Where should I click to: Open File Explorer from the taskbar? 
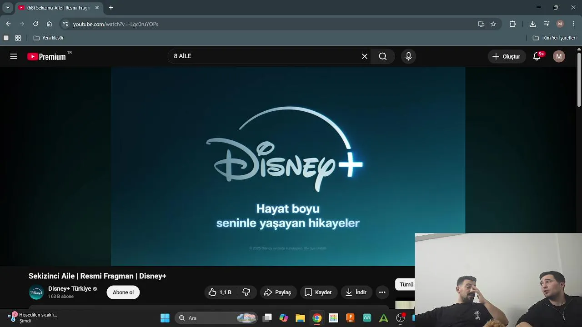coord(300,318)
